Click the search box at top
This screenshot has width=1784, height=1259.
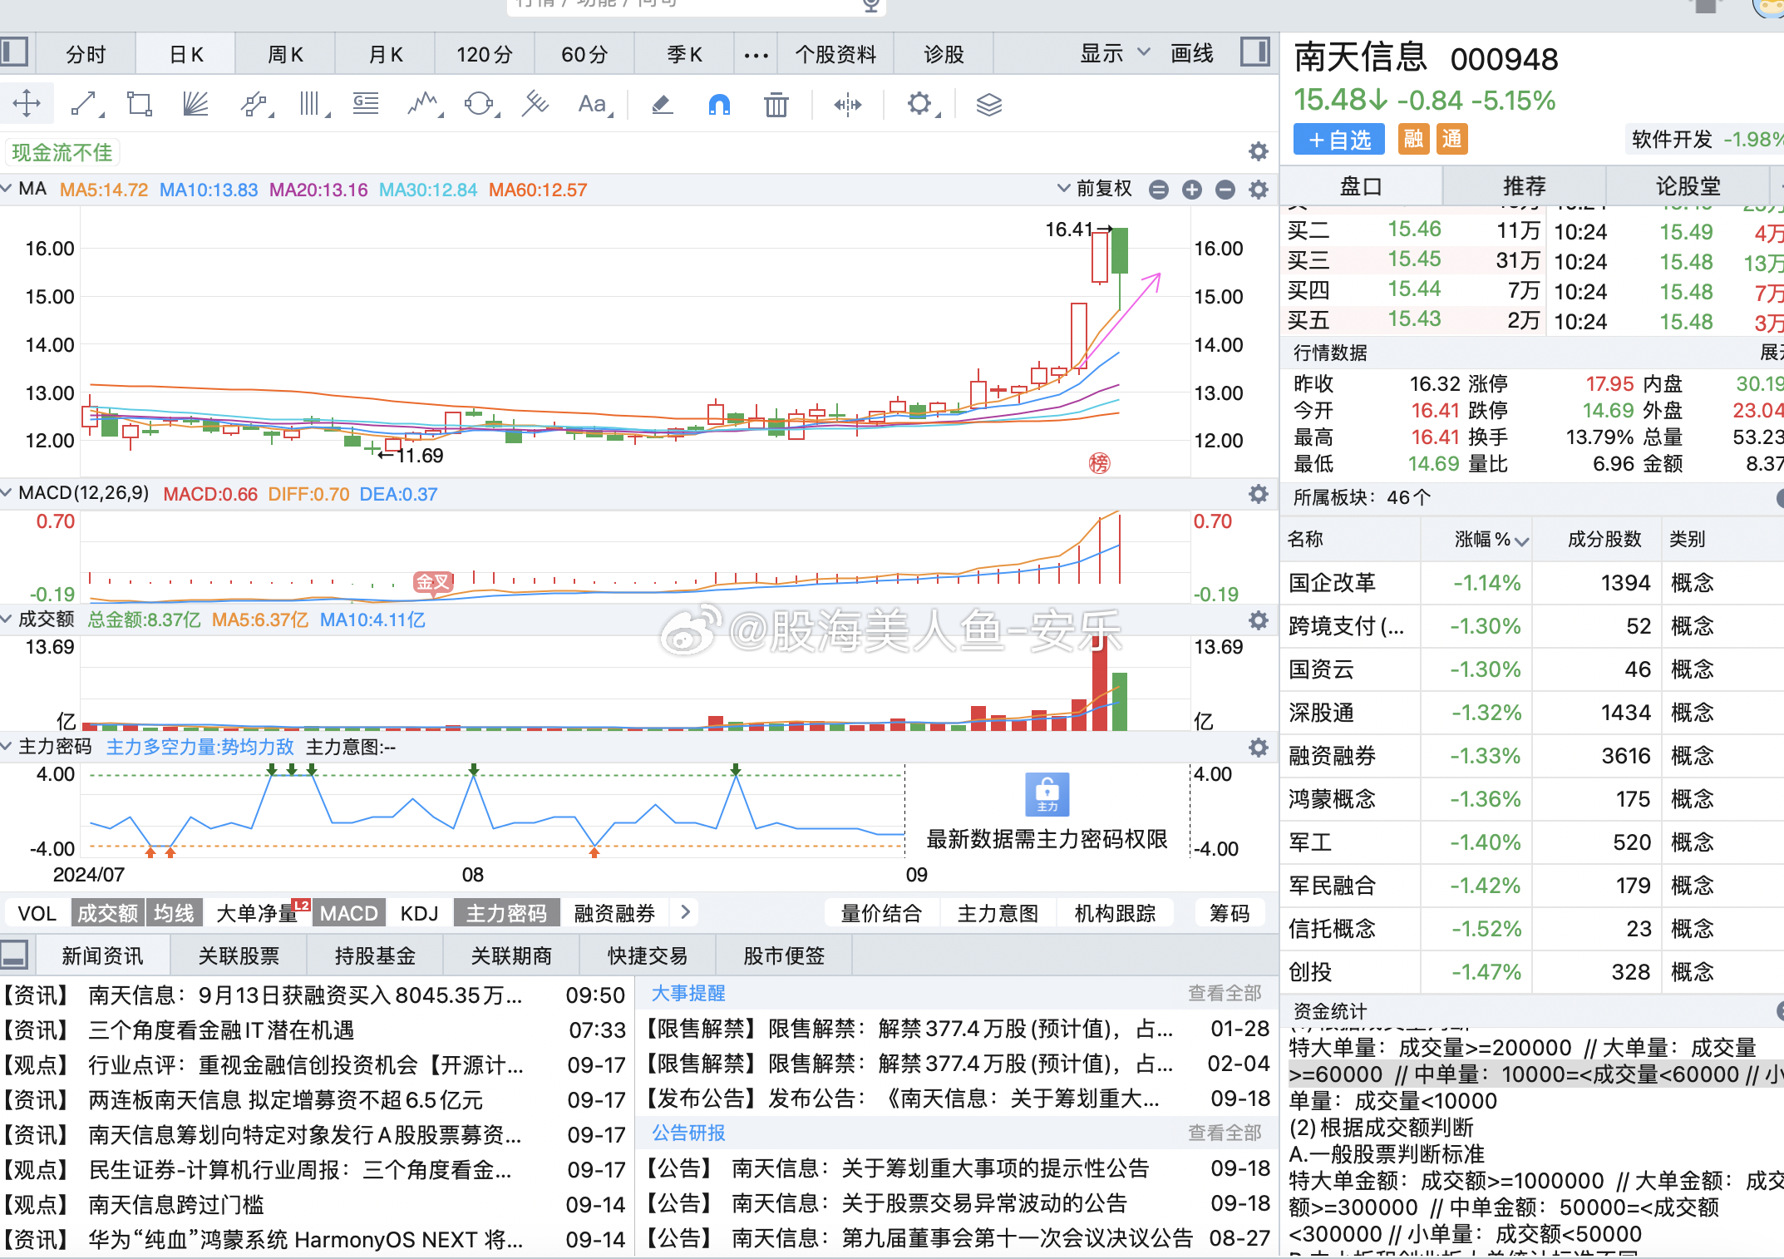click(x=697, y=7)
